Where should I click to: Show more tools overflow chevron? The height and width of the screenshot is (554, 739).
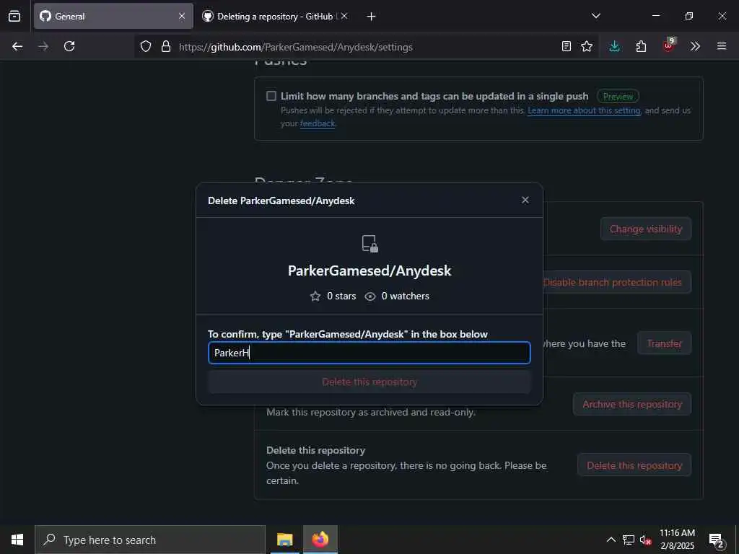tap(695, 46)
